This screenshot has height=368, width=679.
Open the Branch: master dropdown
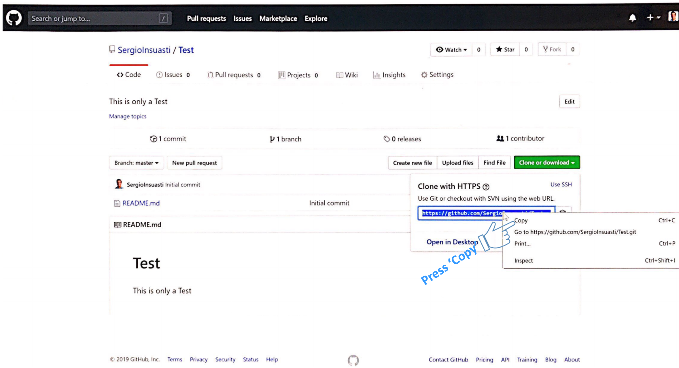pos(136,163)
